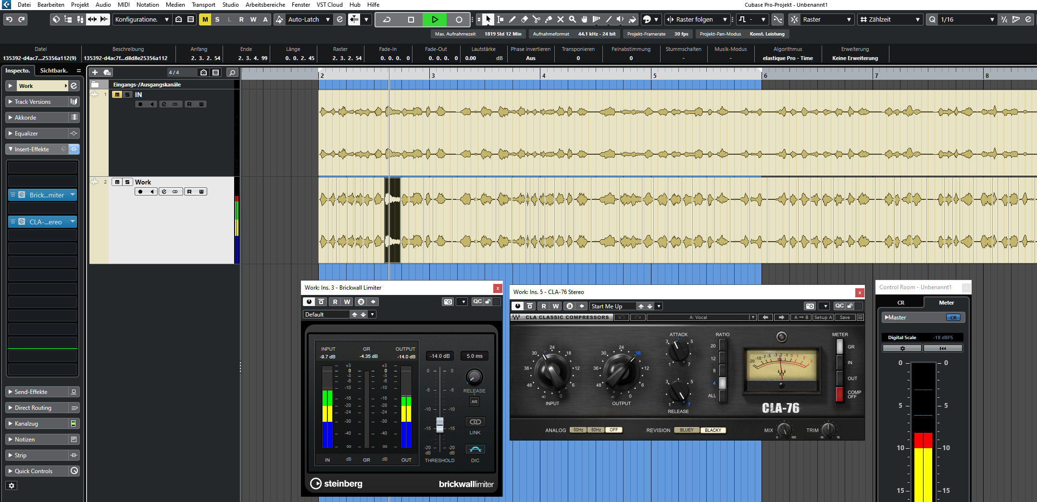Pick the Eraser tool in the toolbar
Image resolution: width=1037 pixels, height=502 pixels.
click(524, 20)
